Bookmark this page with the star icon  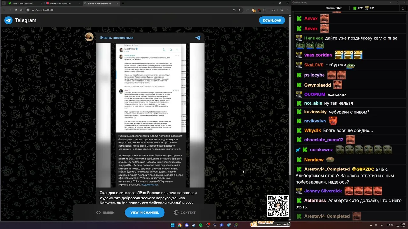pyautogui.click(x=239, y=10)
